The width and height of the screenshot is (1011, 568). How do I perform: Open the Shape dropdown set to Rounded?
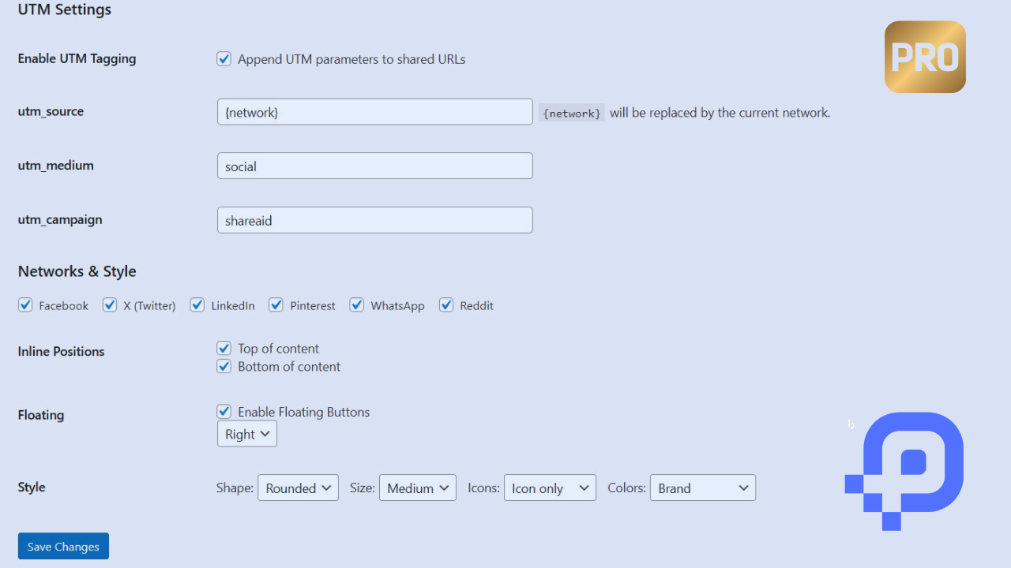tap(298, 488)
